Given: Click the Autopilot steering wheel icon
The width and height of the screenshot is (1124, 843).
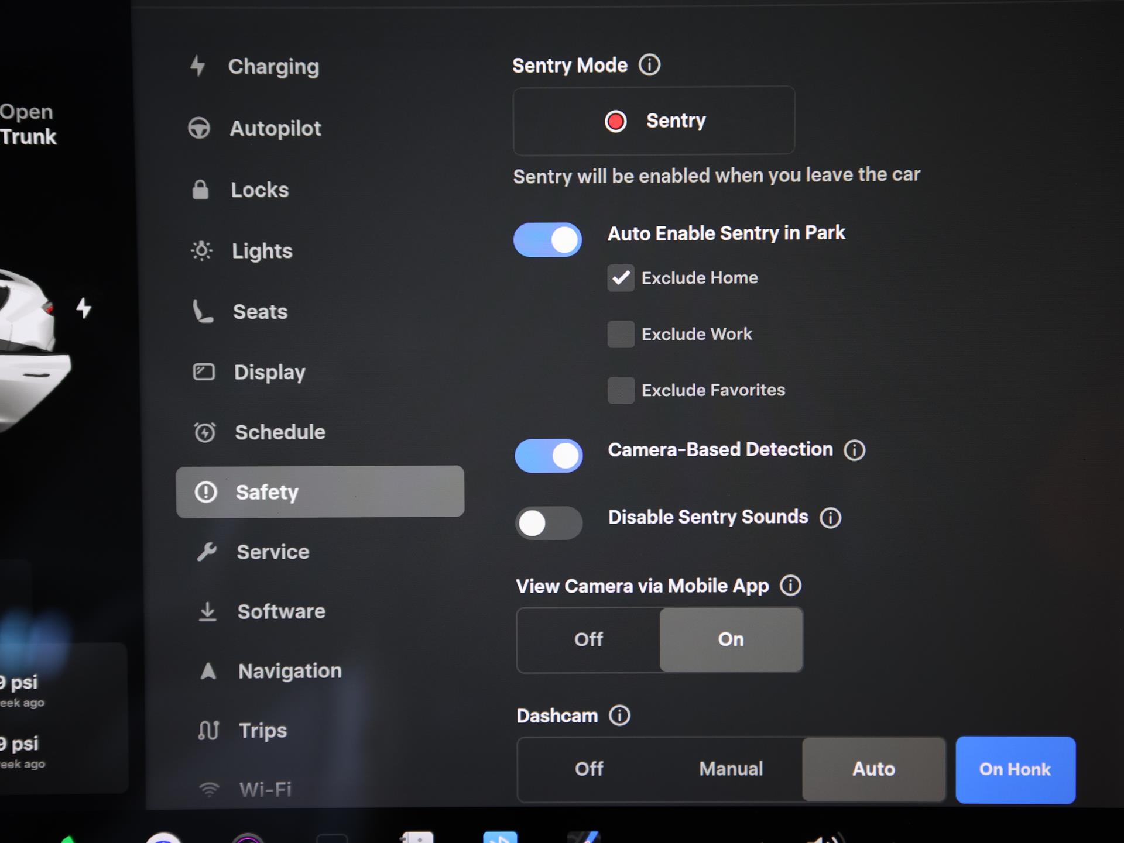Looking at the screenshot, I should click(199, 128).
